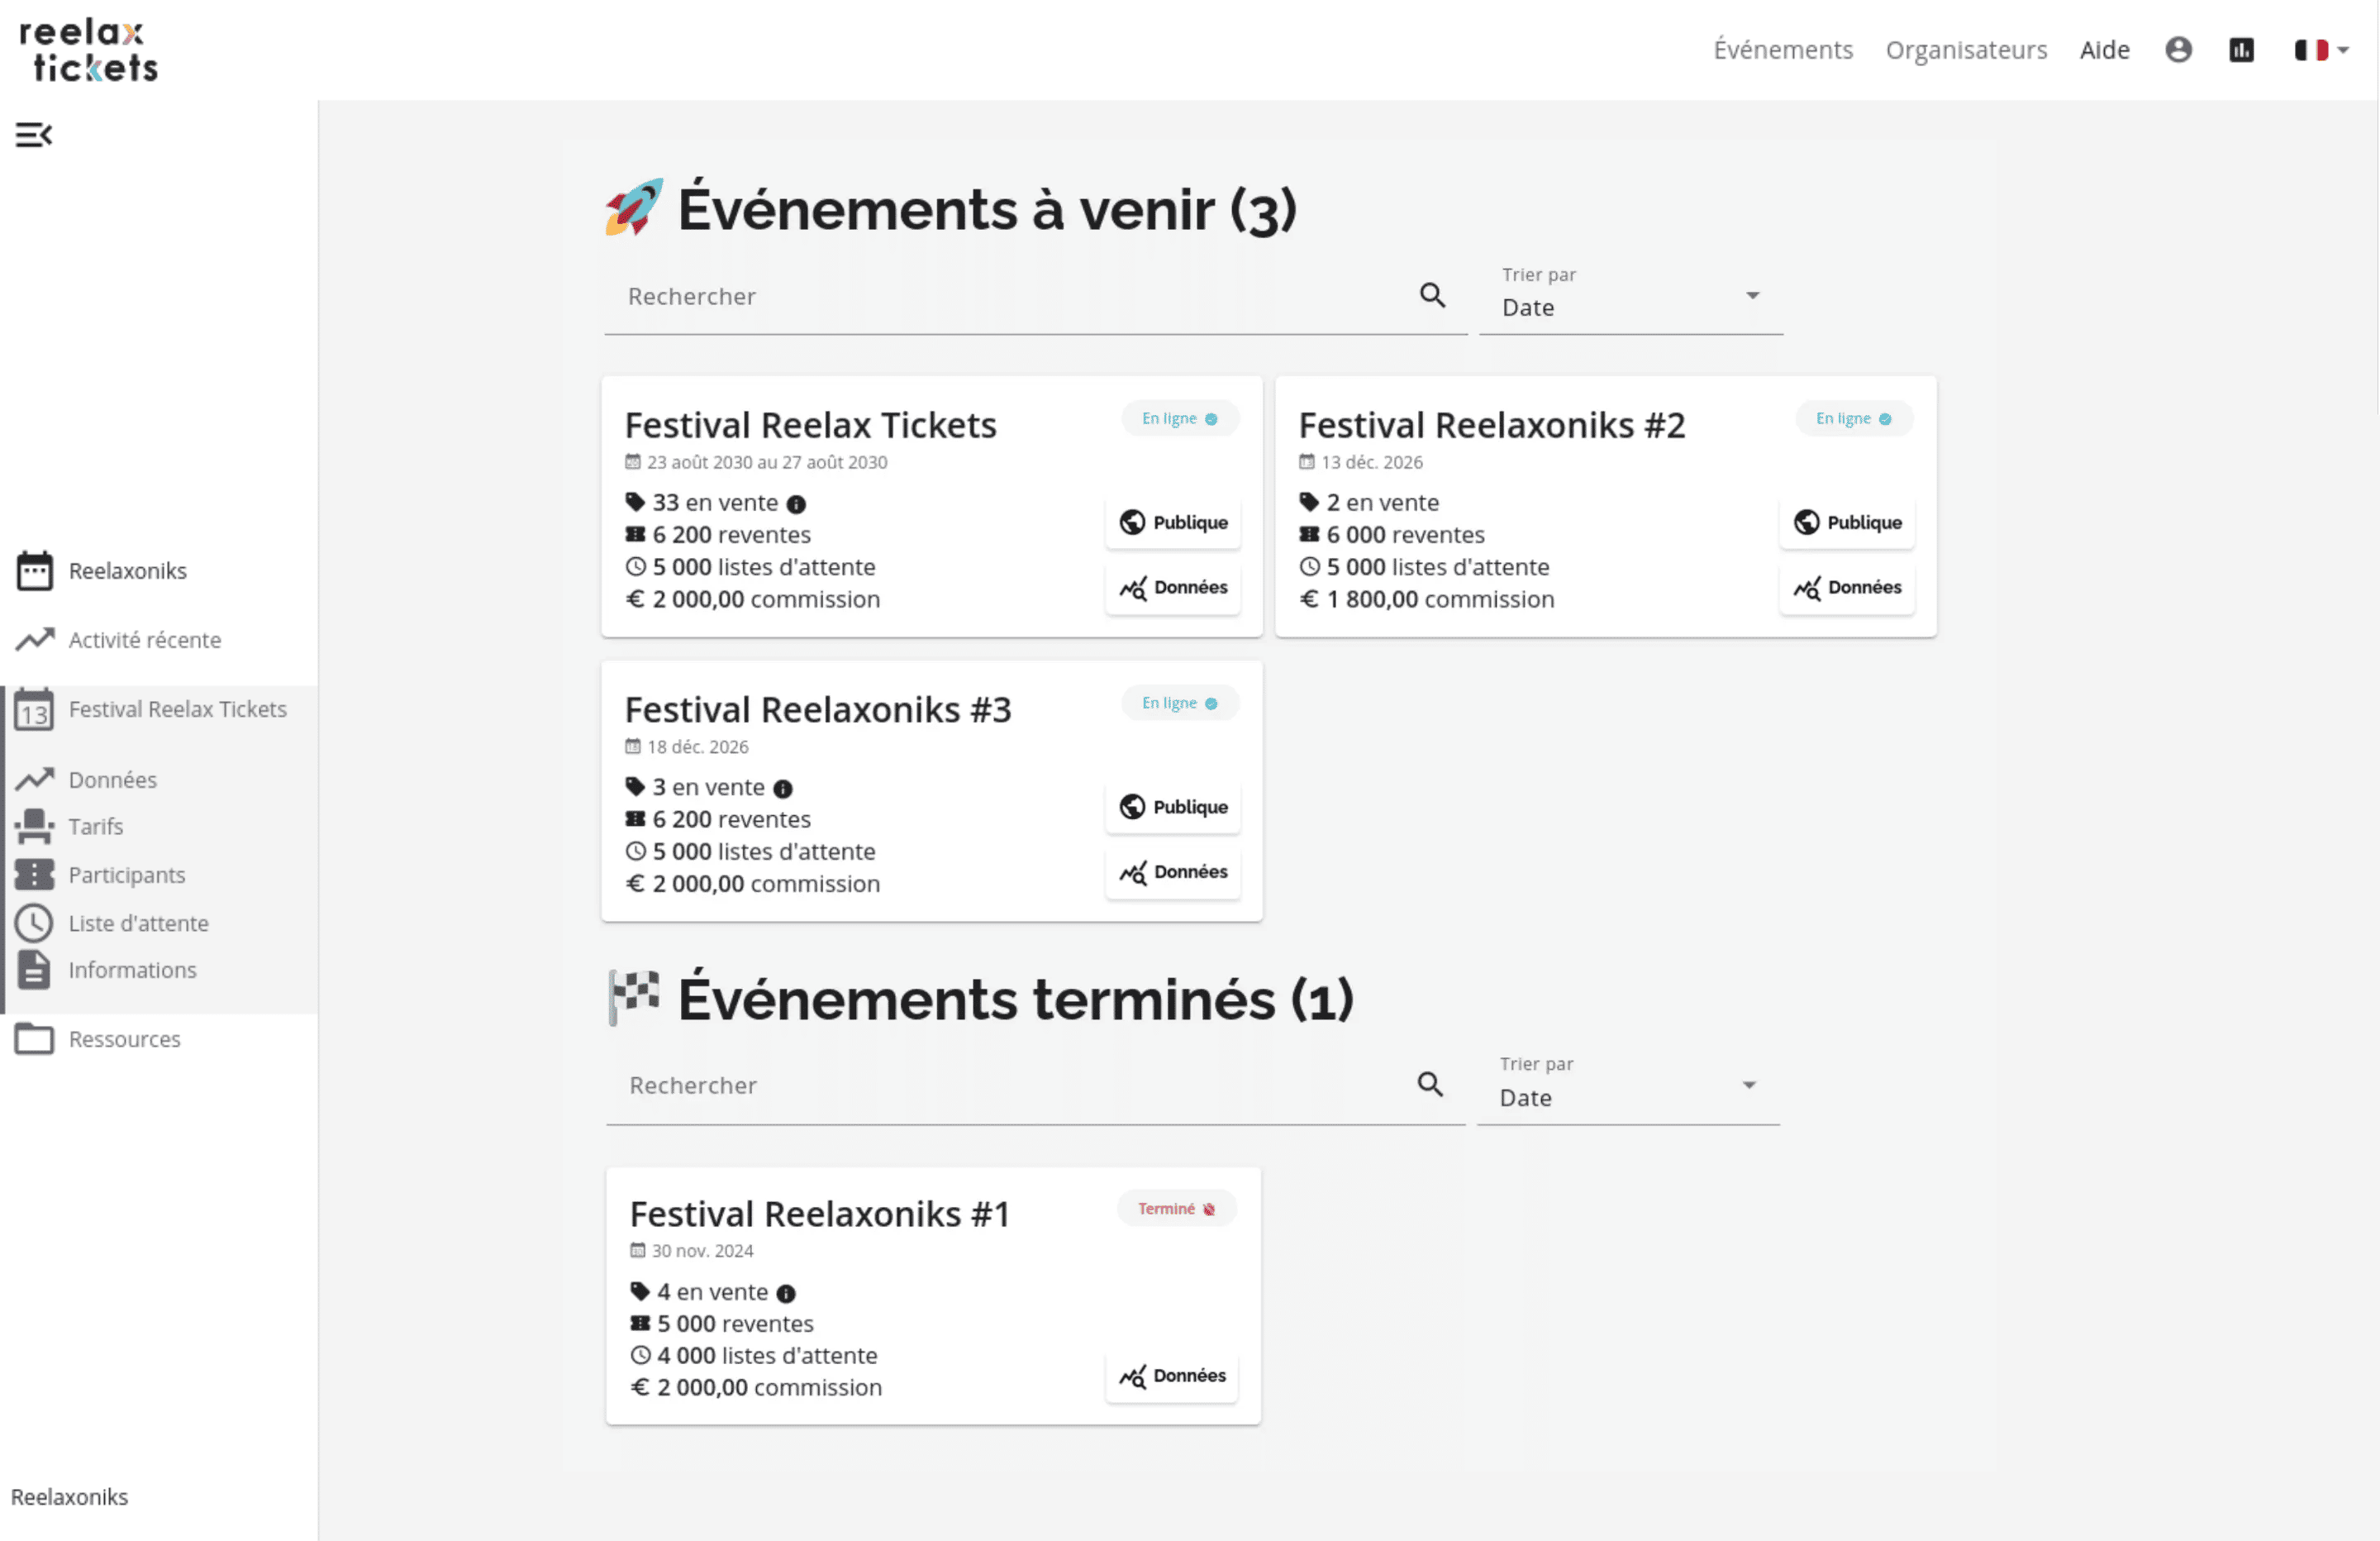Select Festival Reelax Tickets in sidebar
This screenshot has width=2380, height=1541.
coord(178,708)
